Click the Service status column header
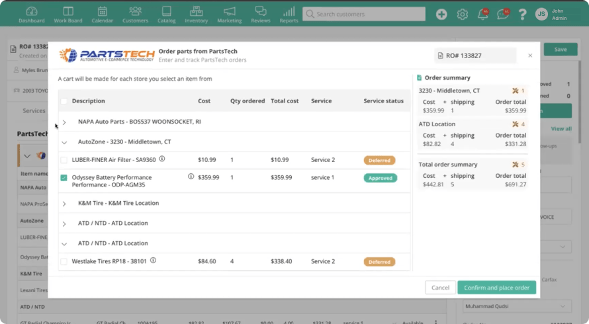 (x=384, y=101)
